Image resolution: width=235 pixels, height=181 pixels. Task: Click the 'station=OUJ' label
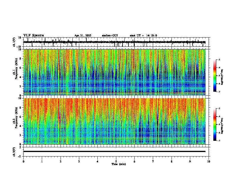click(x=110, y=35)
